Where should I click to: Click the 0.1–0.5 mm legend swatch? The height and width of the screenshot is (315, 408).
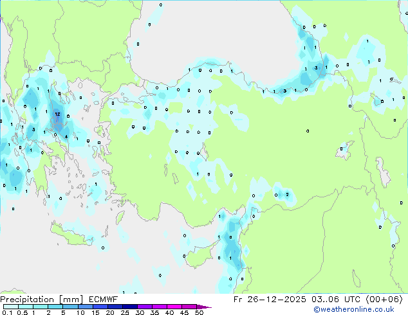click(11, 307)
